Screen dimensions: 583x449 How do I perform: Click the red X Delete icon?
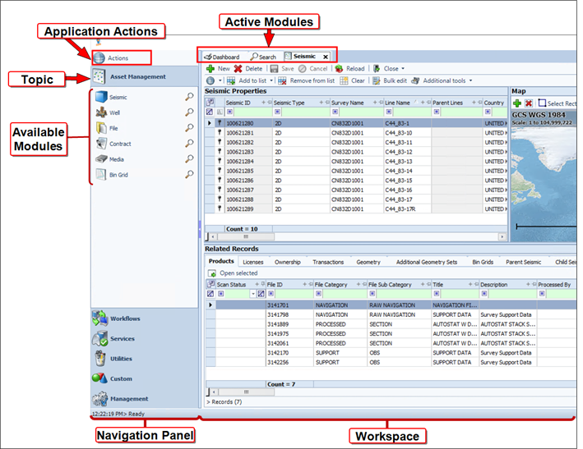[x=238, y=69]
